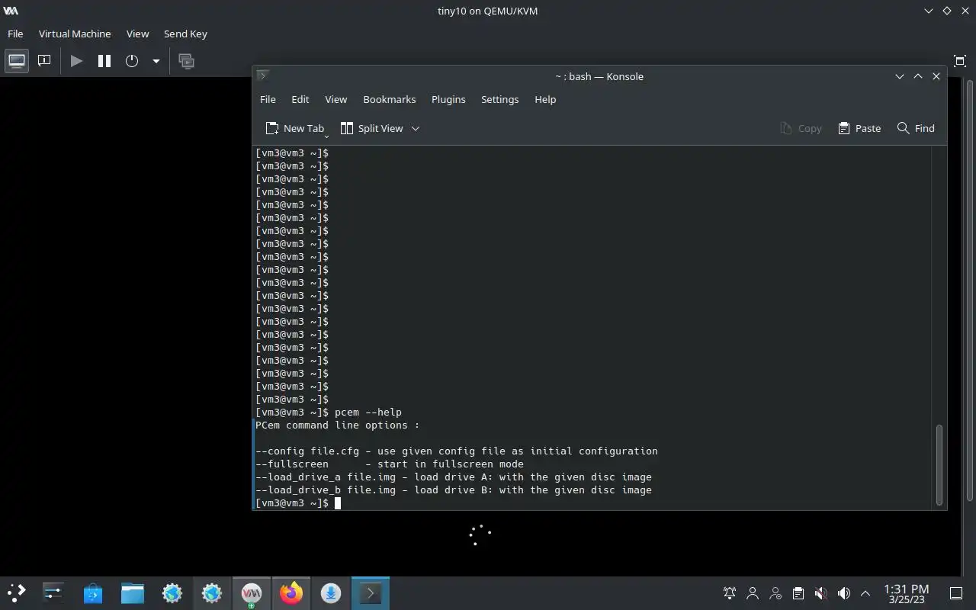The width and height of the screenshot is (976, 610).
Task: Click the '--fullscreen' option line
Action: tap(390, 464)
